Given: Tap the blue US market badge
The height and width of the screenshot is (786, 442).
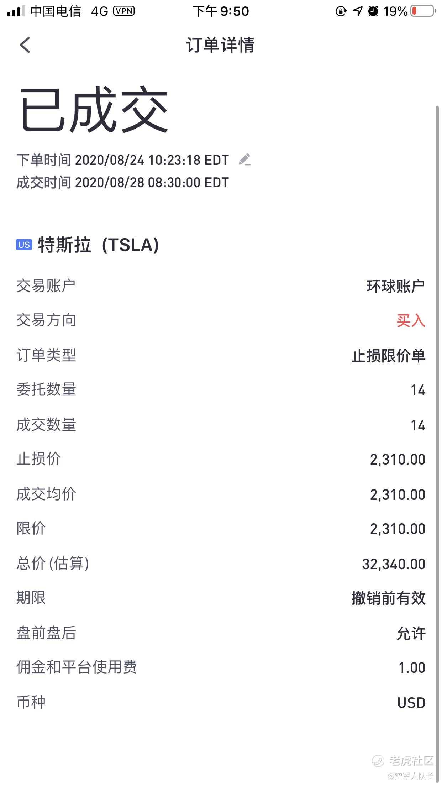Looking at the screenshot, I should pyautogui.click(x=24, y=245).
